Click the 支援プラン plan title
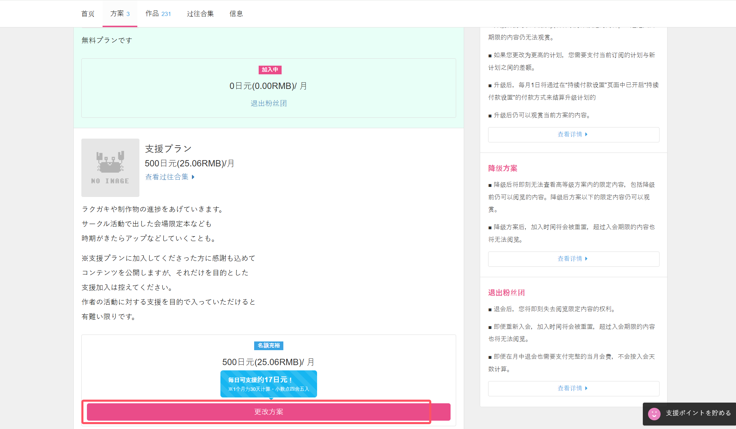736x429 pixels. point(168,149)
